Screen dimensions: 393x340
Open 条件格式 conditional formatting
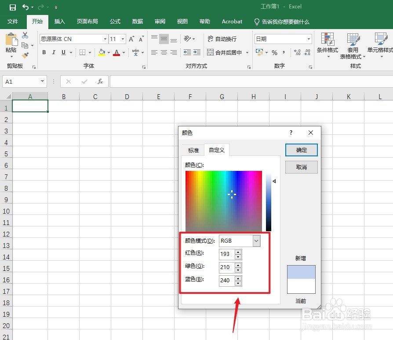point(327,45)
